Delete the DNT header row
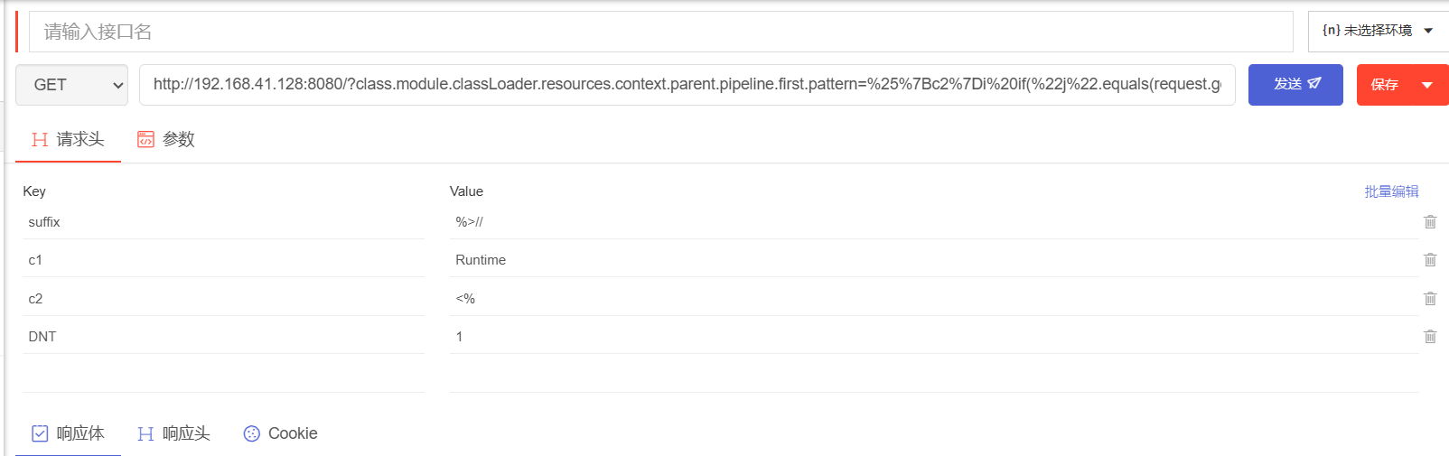 pos(1430,337)
